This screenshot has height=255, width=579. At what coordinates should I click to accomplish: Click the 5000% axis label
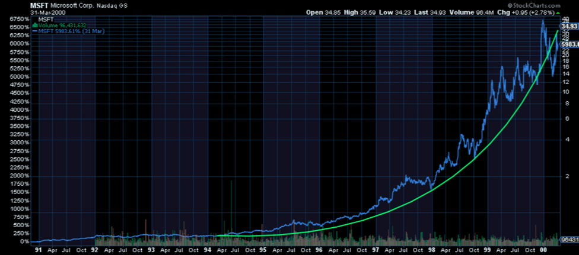point(20,77)
